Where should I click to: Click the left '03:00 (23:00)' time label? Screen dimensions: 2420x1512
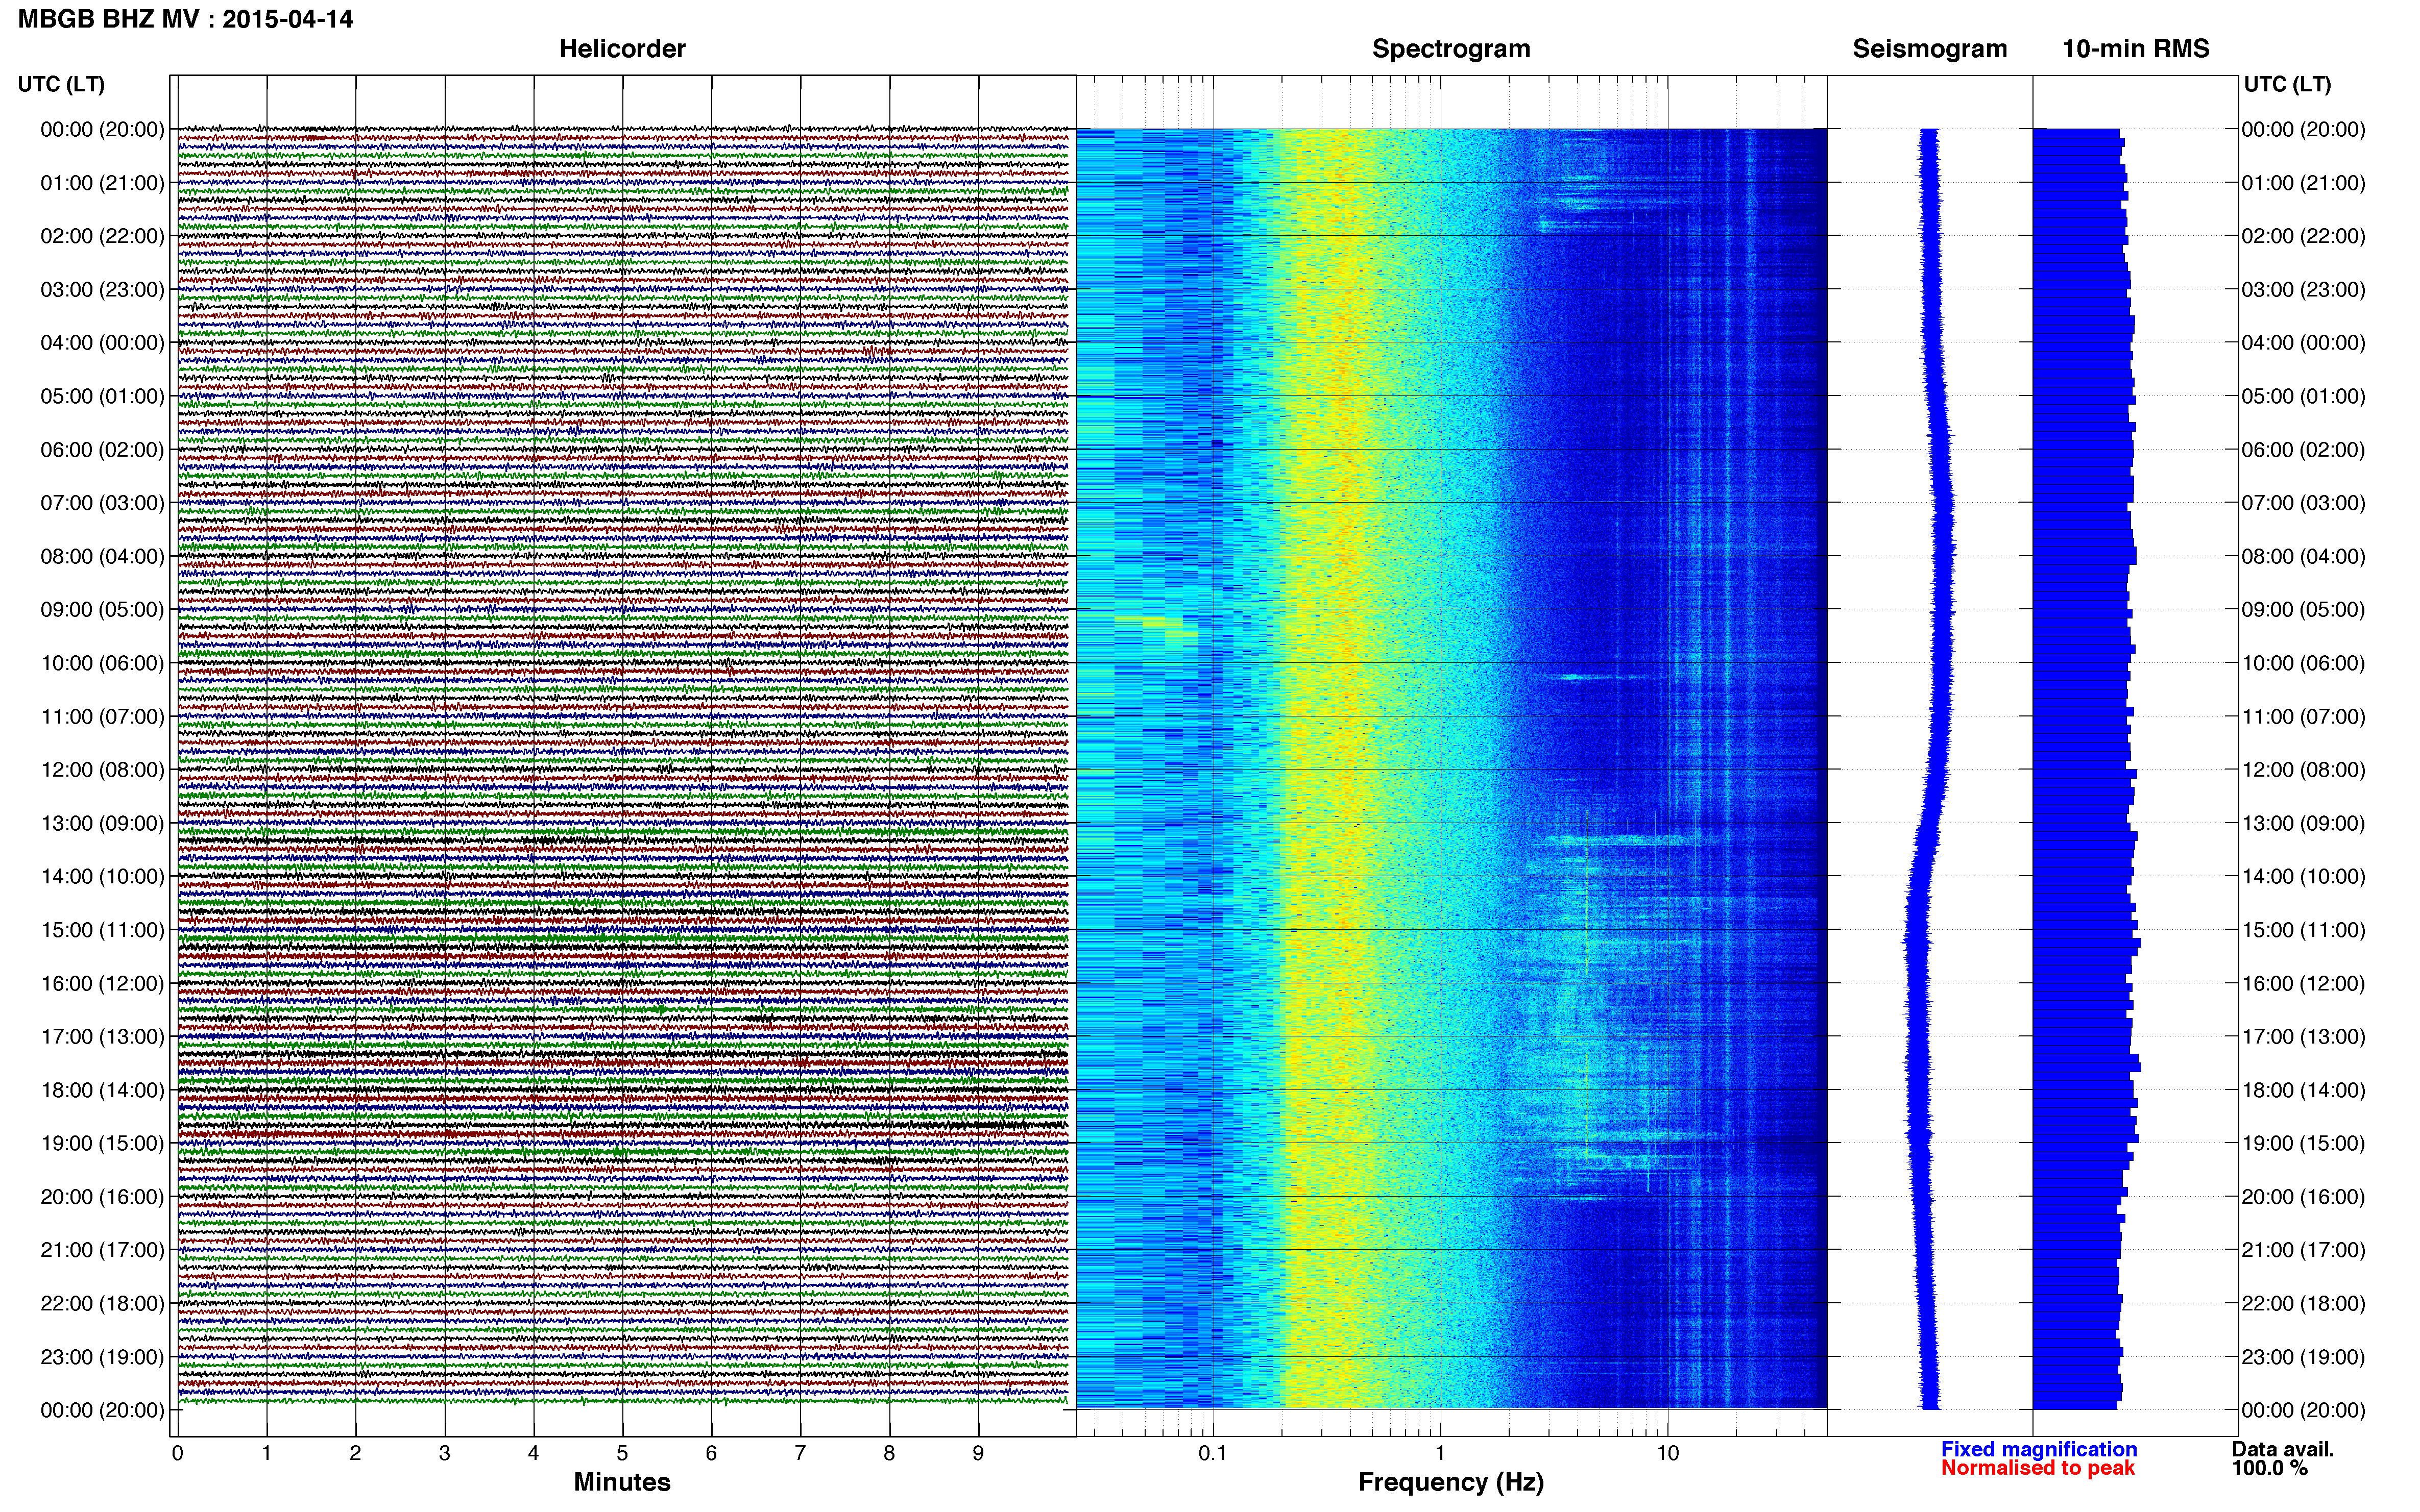(x=102, y=290)
